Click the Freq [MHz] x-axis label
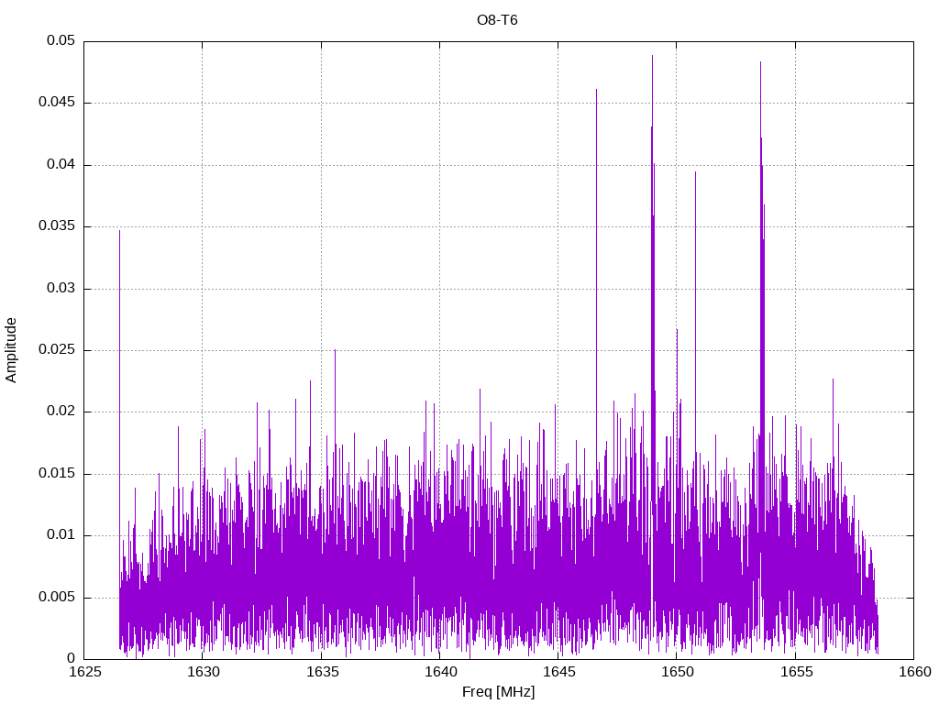The height and width of the screenshot is (704, 939). pyautogui.click(x=498, y=692)
